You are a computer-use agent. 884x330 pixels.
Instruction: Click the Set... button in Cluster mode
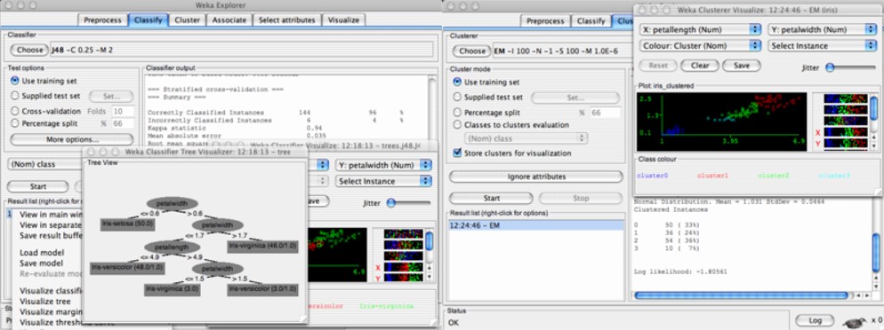(x=575, y=98)
